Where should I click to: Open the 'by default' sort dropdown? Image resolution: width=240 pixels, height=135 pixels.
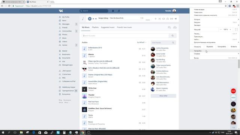tap(142, 42)
